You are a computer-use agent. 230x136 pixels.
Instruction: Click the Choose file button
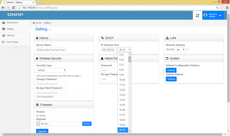87,123
